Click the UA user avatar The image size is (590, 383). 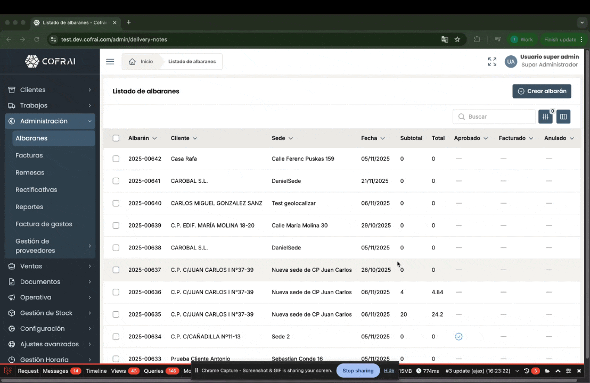tap(511, 62)
